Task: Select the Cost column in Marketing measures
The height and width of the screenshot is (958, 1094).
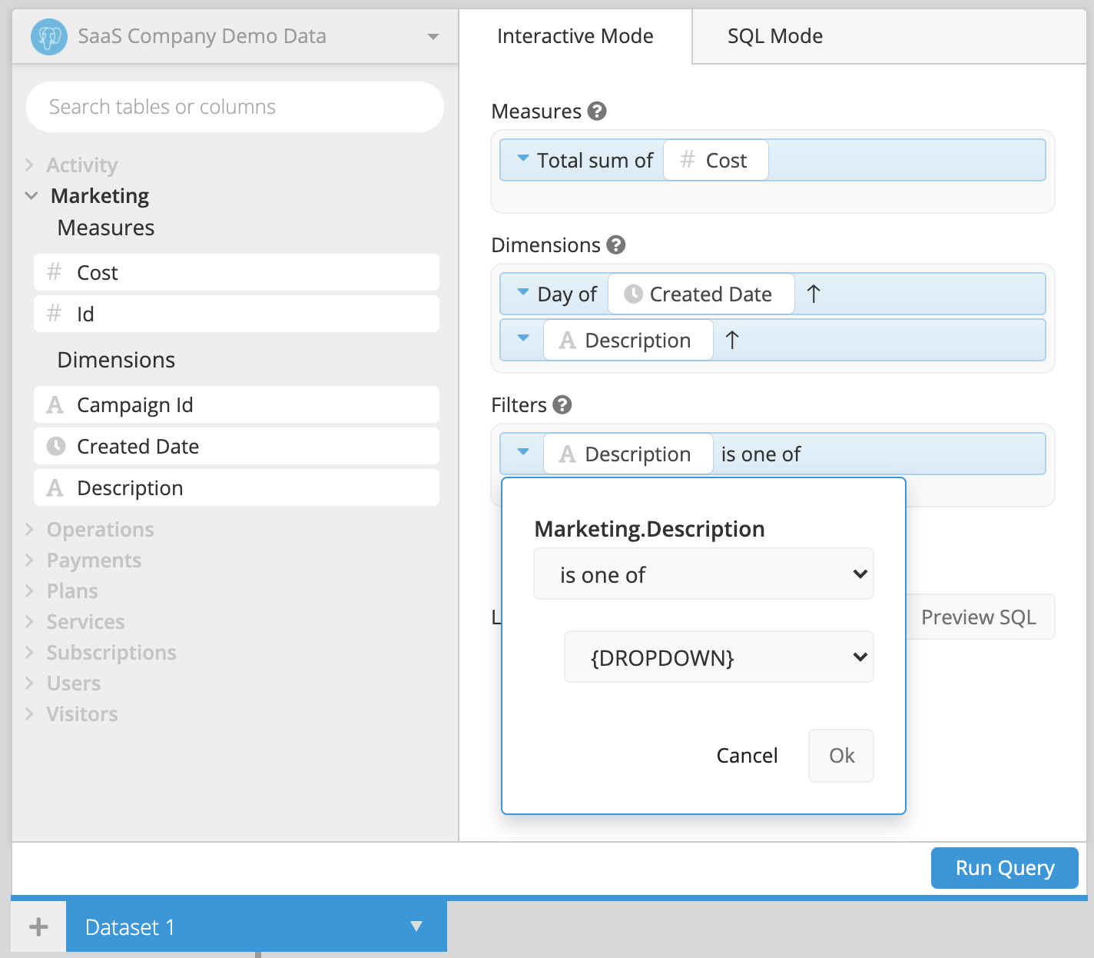Action: coord(237,272)
